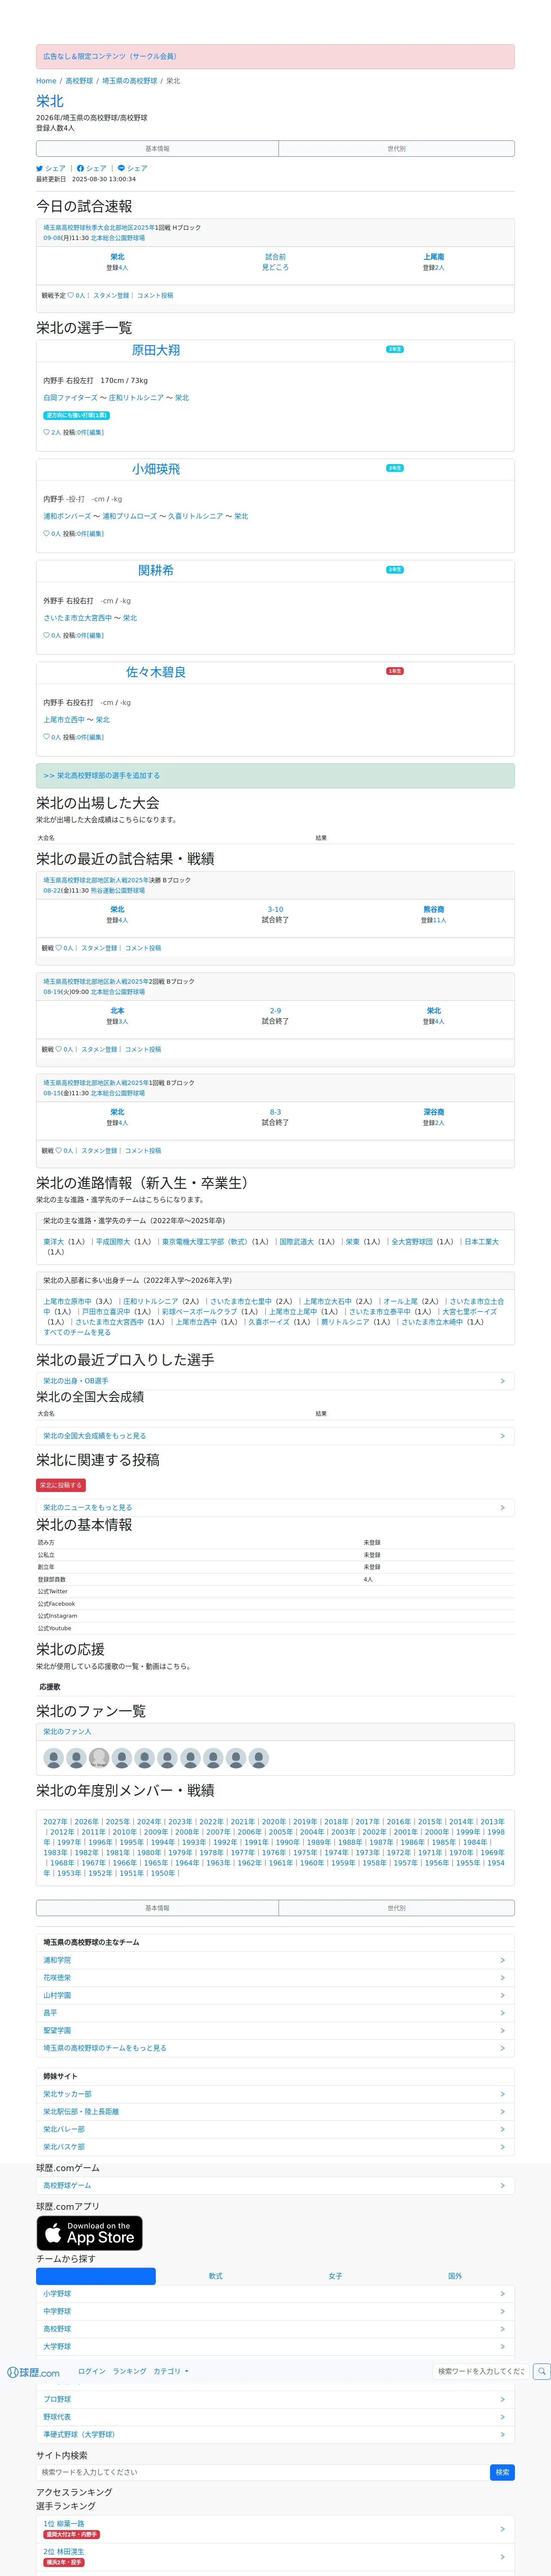Open the 1位 柳葉一路 ranking row
The height and width of the screenshot is (2576, 551).
click(x=275, y=2529)
